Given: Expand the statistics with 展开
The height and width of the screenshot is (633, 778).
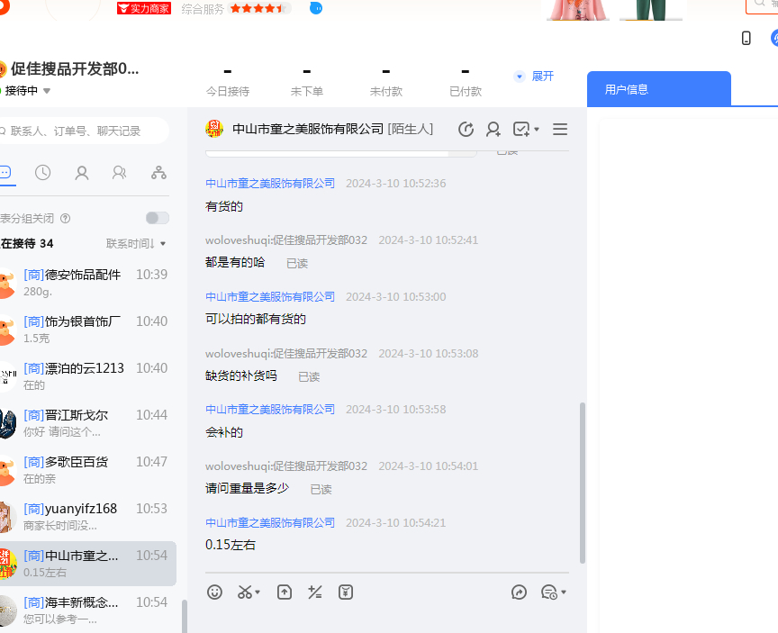Looking at the screenshot, I should pos(535,77).
